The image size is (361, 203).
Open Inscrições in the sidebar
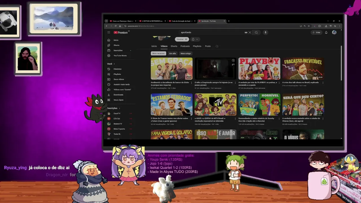point(119,50)
